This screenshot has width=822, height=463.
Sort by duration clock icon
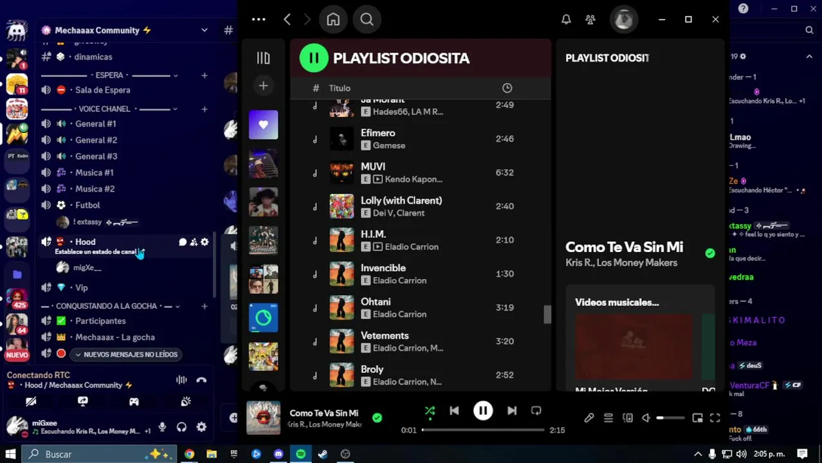click(x=507, y=88)
